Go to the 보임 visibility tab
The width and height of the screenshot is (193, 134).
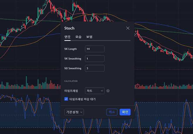point(89,37)
